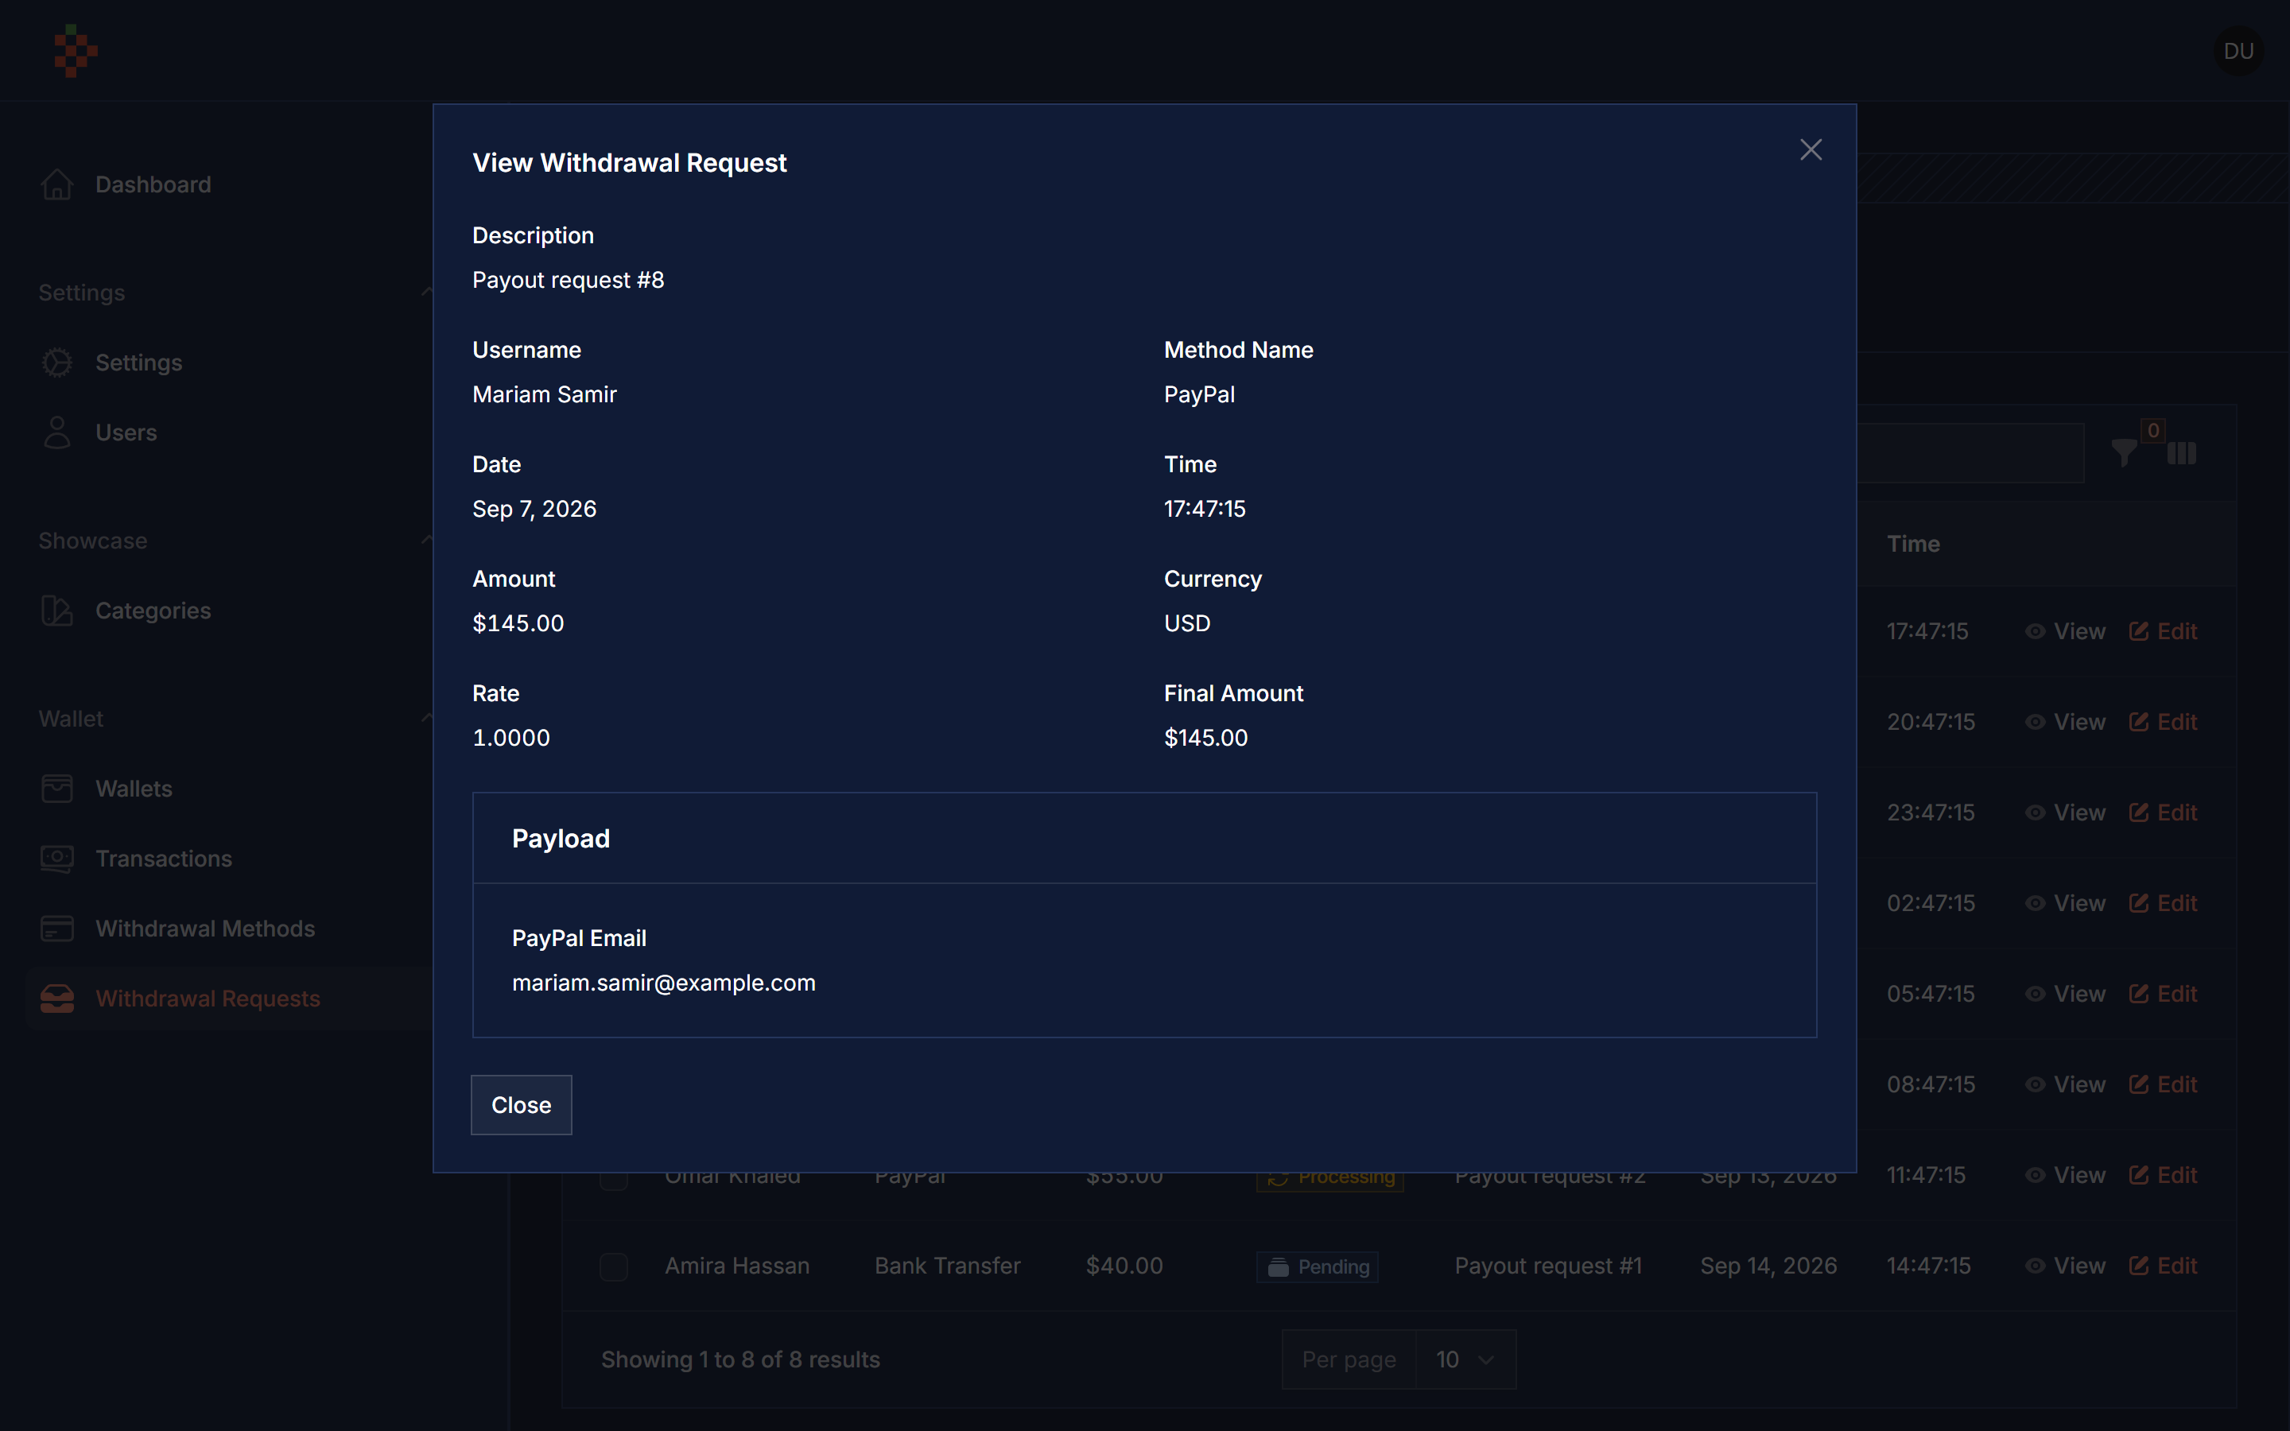The image size is (2290, 1431).
Task: Select the Amira Hassan row checkbox
Action: click(x=614, y=1266)
